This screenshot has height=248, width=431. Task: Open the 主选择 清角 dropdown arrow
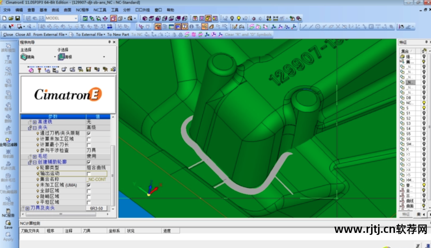[x=55, y=57]
